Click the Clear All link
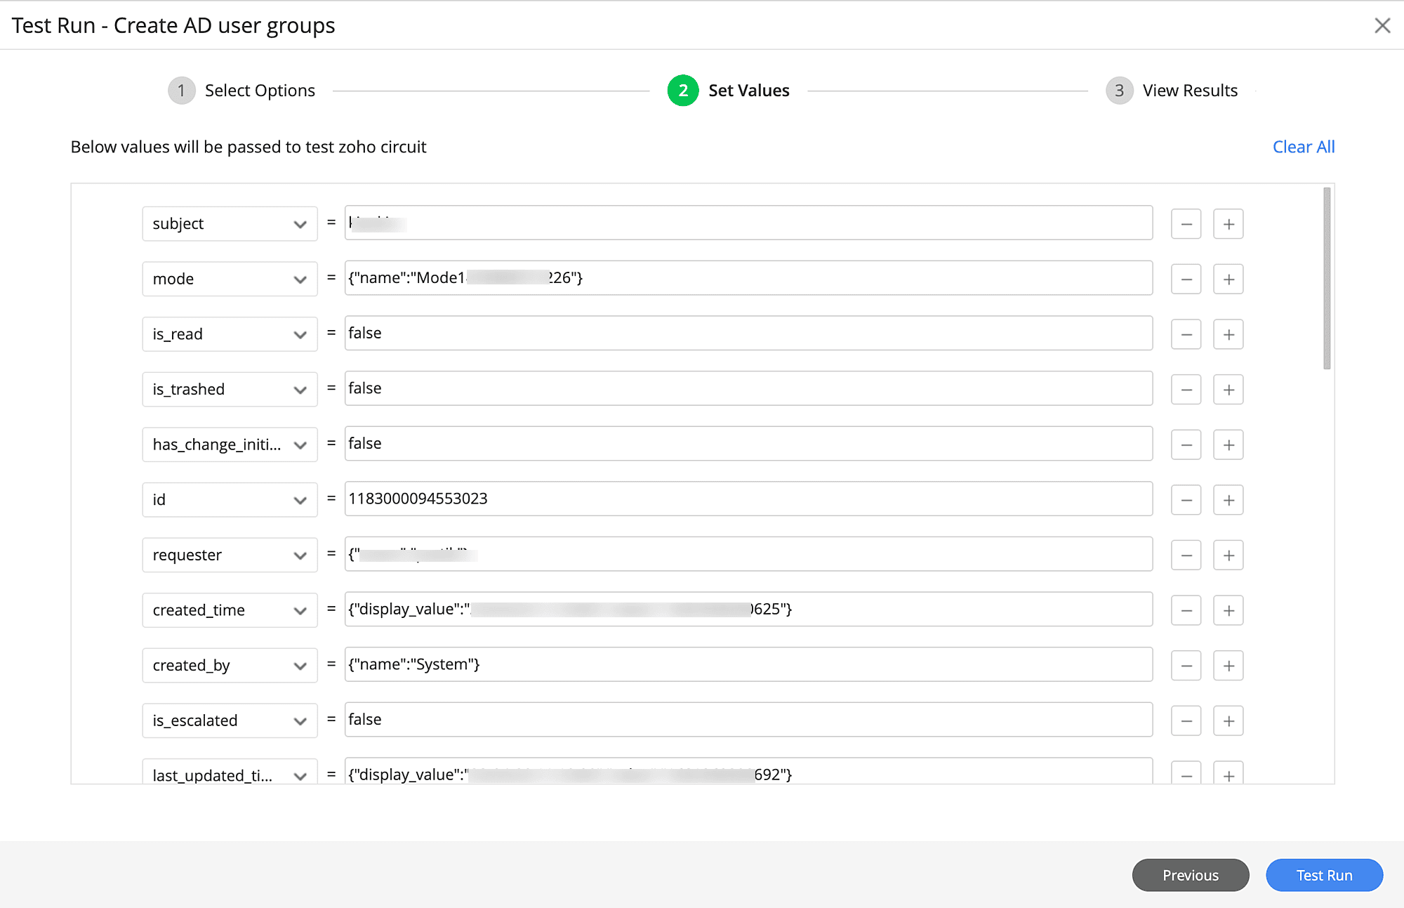1404x908 pixels. pos(1303,147)
